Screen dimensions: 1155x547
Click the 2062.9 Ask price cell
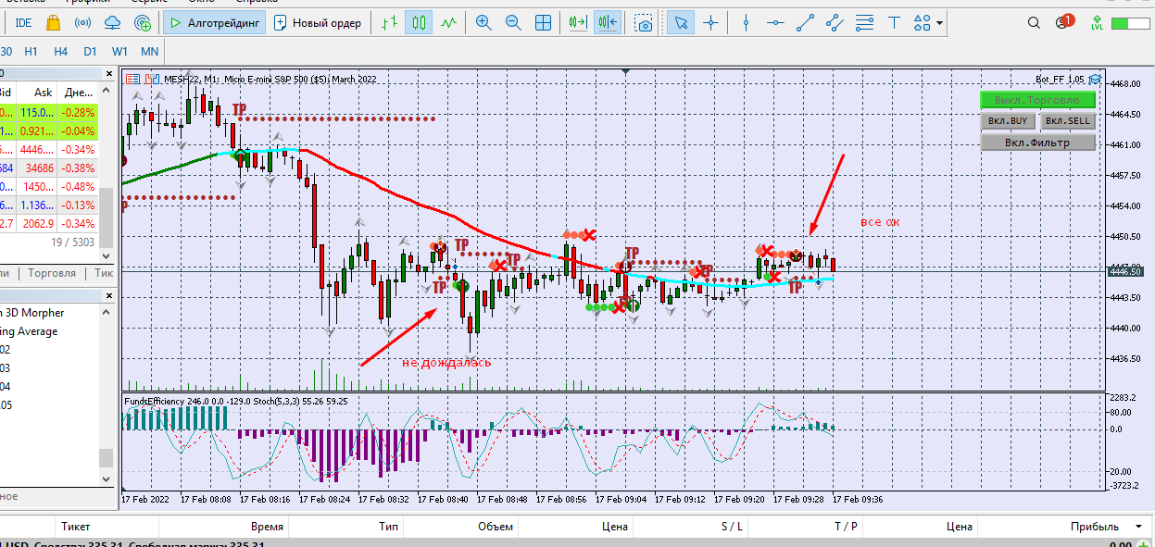point(37,223)
